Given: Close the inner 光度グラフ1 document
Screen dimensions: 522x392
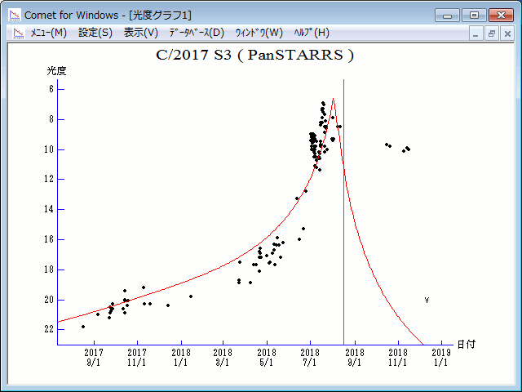Looking at the screenshot, I should pos(507,33).
